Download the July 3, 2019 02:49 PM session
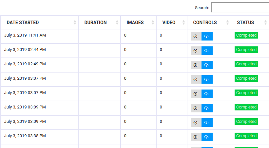 [x=207, y=65]
